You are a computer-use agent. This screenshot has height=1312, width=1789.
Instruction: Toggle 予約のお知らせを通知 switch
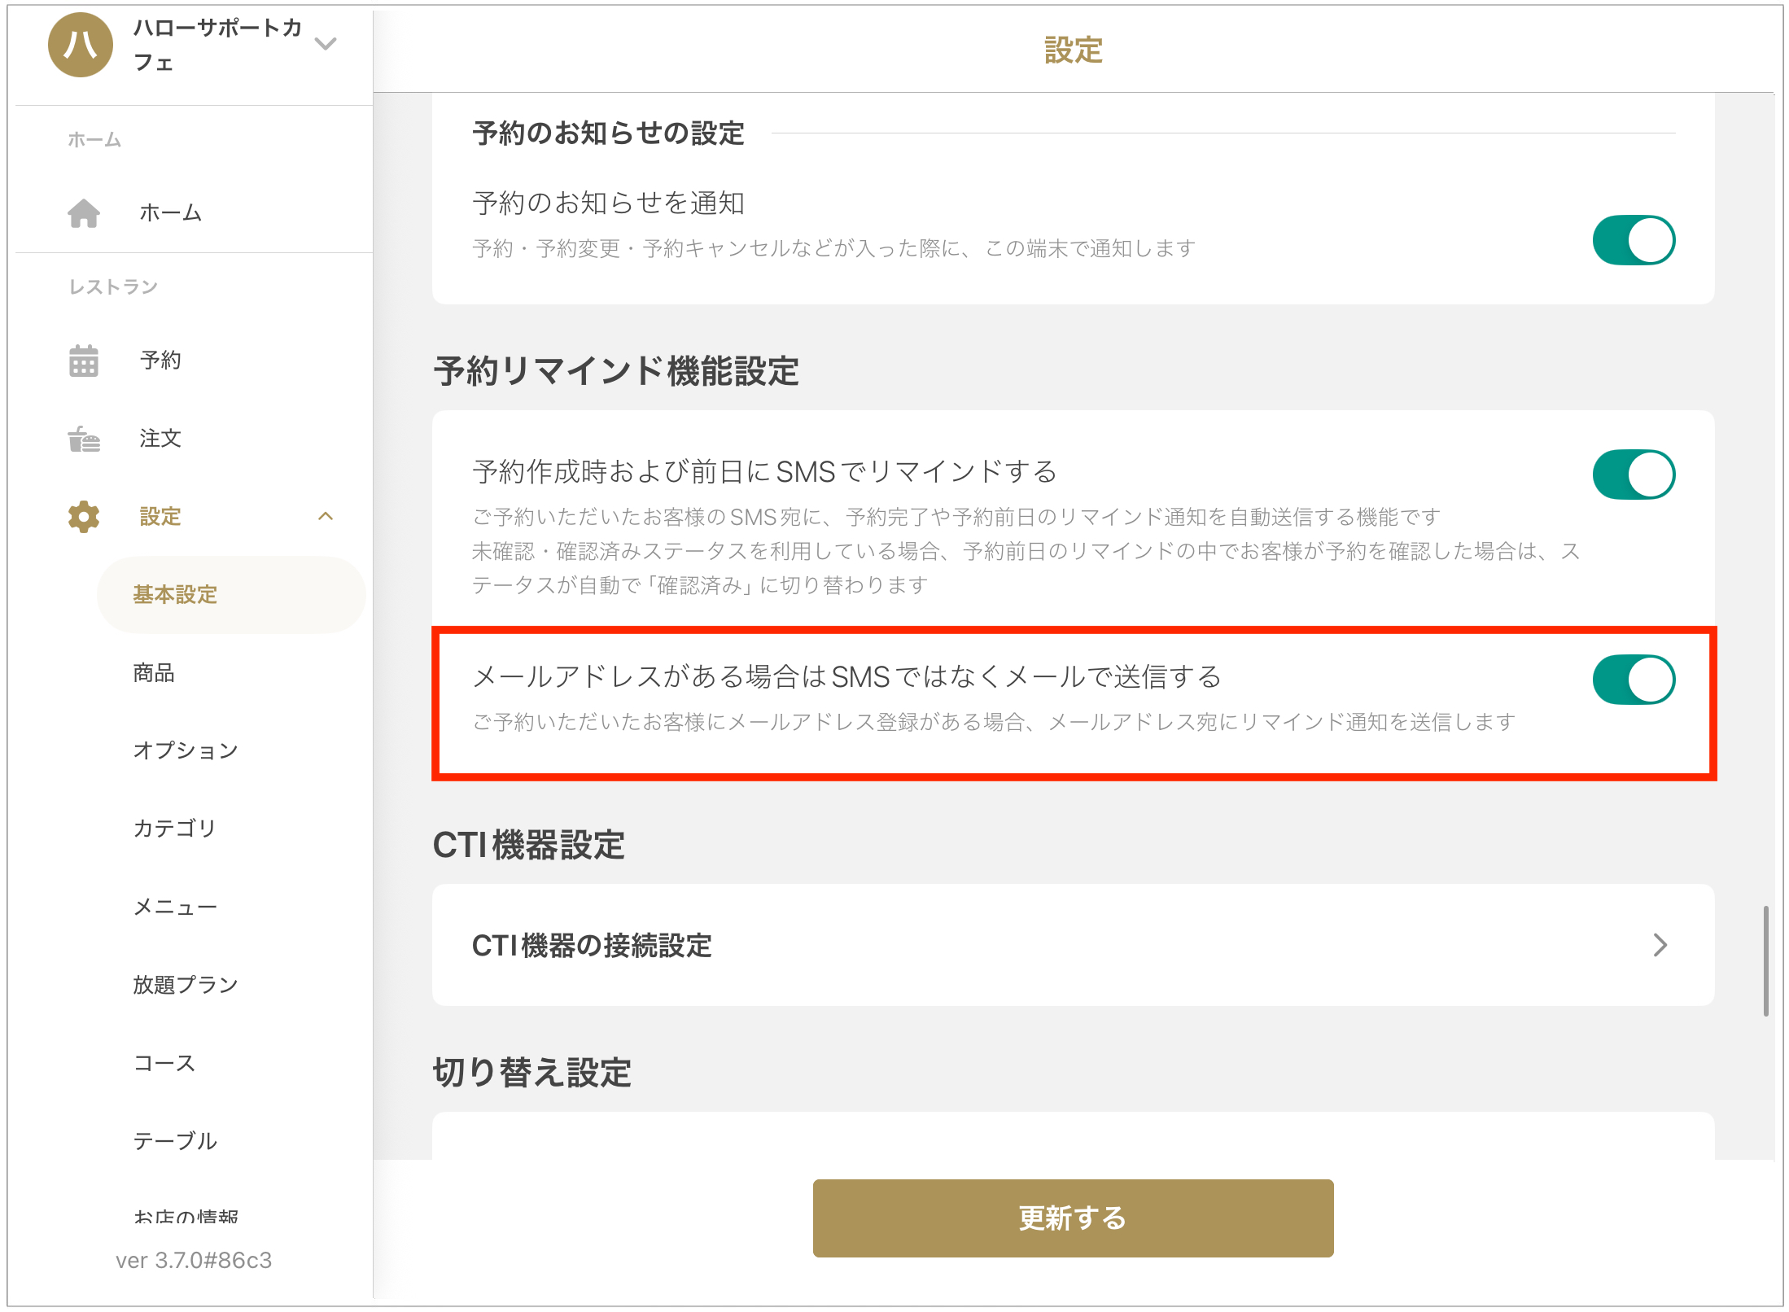point(1633,241)
